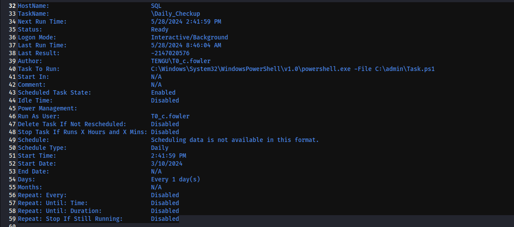The width and height of the screenshot is (514, 227).
Task: Click the "Repeat: Stop If Still Running" label
Action: pos(70,219)
